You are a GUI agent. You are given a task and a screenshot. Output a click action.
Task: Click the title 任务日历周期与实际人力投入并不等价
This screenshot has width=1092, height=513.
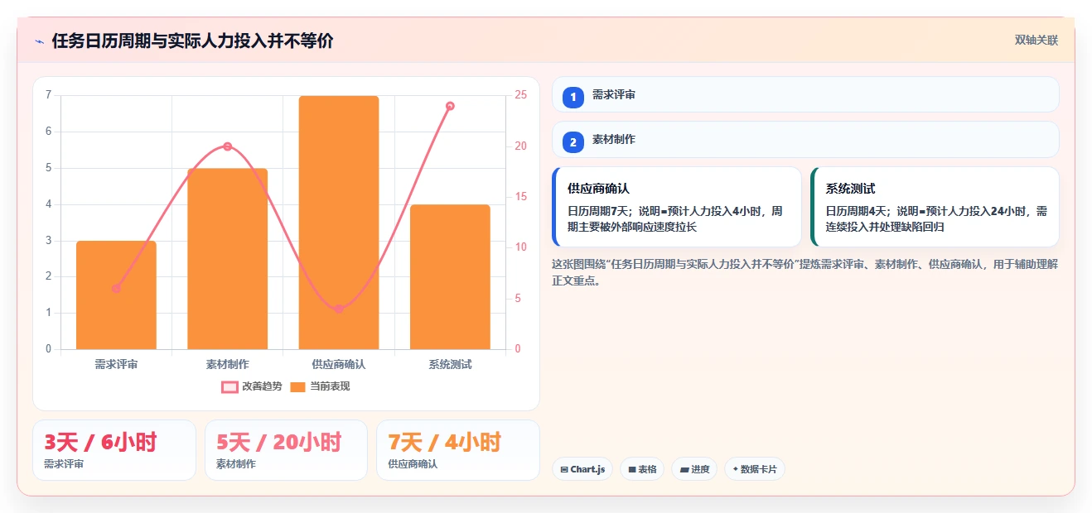pos(192,41)
